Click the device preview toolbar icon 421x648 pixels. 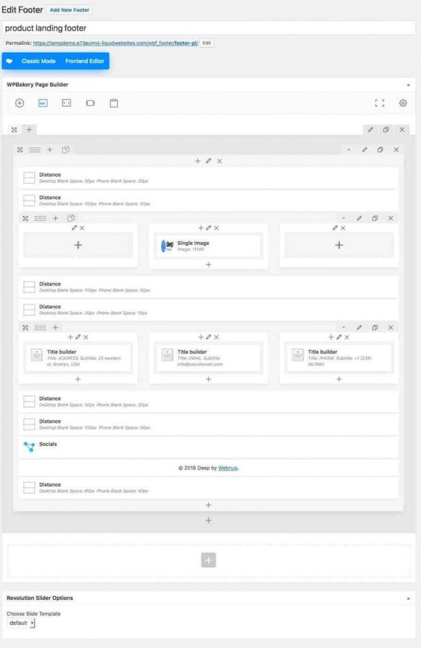(90, 103)
